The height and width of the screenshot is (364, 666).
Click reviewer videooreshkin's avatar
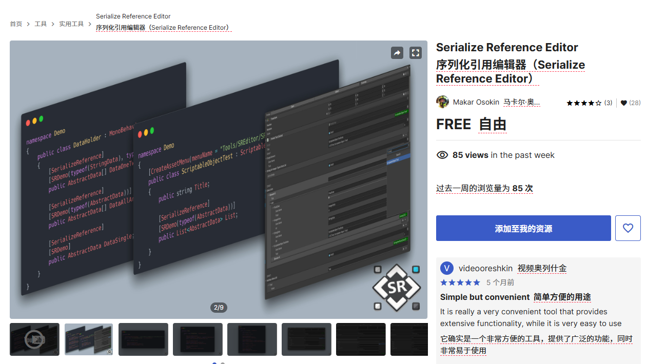pyautogui.click(x=446, y=268)
